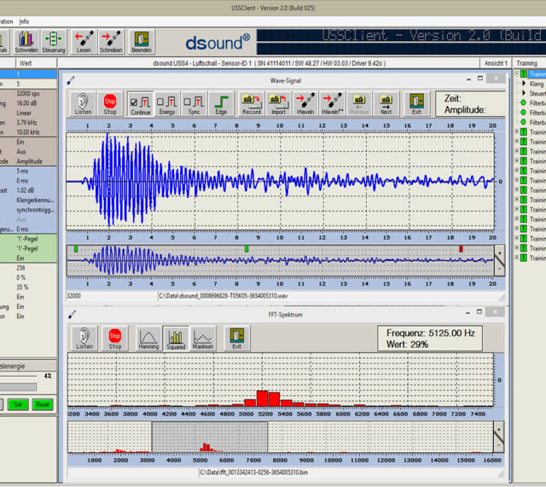Select the Squared spectrum mode

(176, 338)
